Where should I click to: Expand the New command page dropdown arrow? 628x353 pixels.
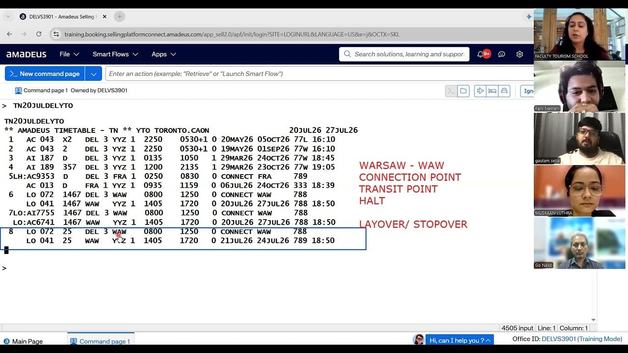pyautogui.click(x=93, y=74)
